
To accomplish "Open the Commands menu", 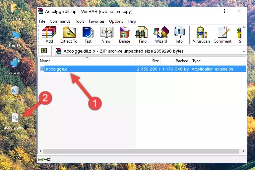I will click(60, 21).
